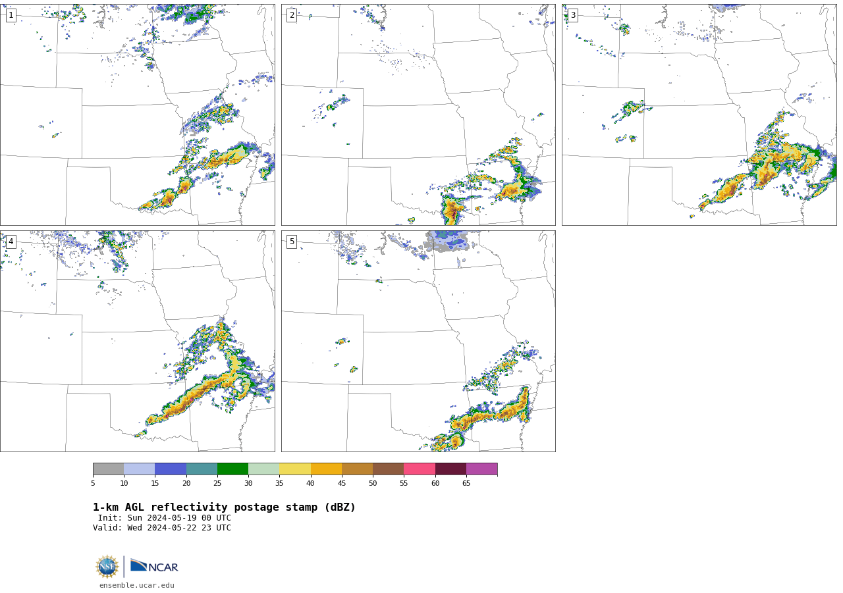Open ensemble member 4 reflectivity panel
This screenshot has height=593, width=843.
137,341
